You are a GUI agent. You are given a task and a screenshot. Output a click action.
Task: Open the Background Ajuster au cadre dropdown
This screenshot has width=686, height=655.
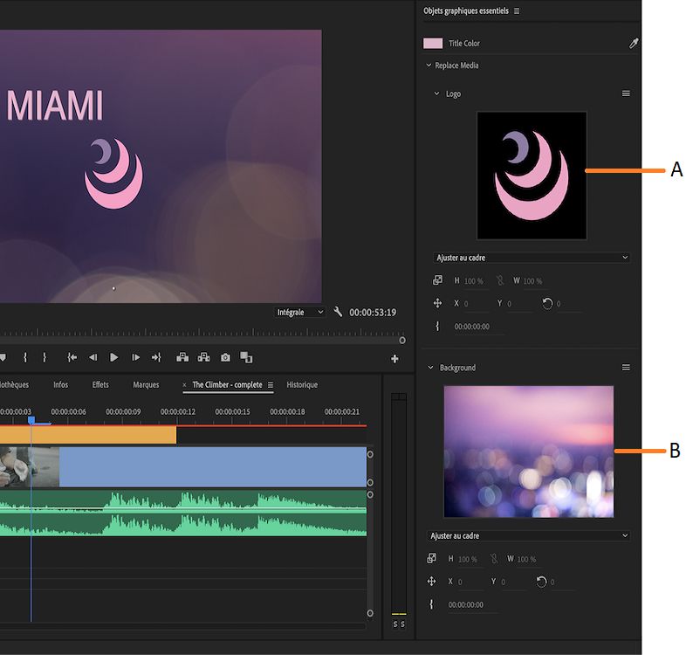click(529, 535)
